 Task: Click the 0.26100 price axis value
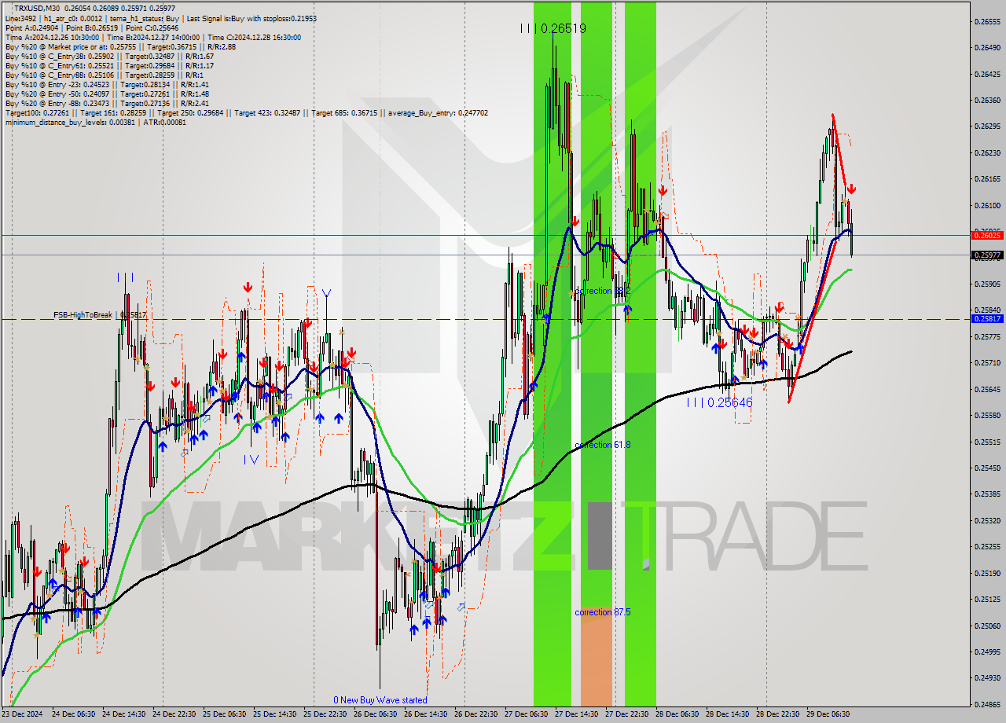[988, 205]
